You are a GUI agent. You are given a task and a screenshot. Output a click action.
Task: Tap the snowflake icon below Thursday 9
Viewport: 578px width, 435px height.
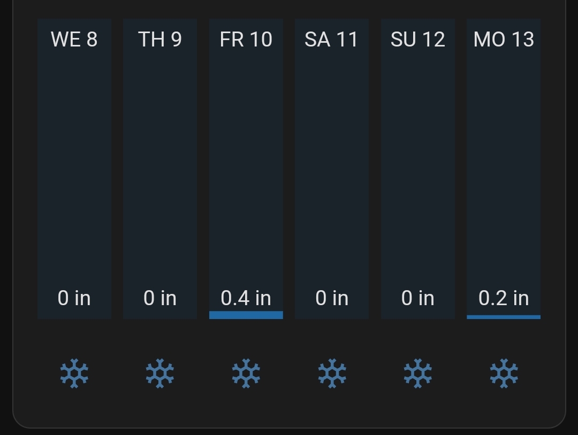tap(160, 373)
